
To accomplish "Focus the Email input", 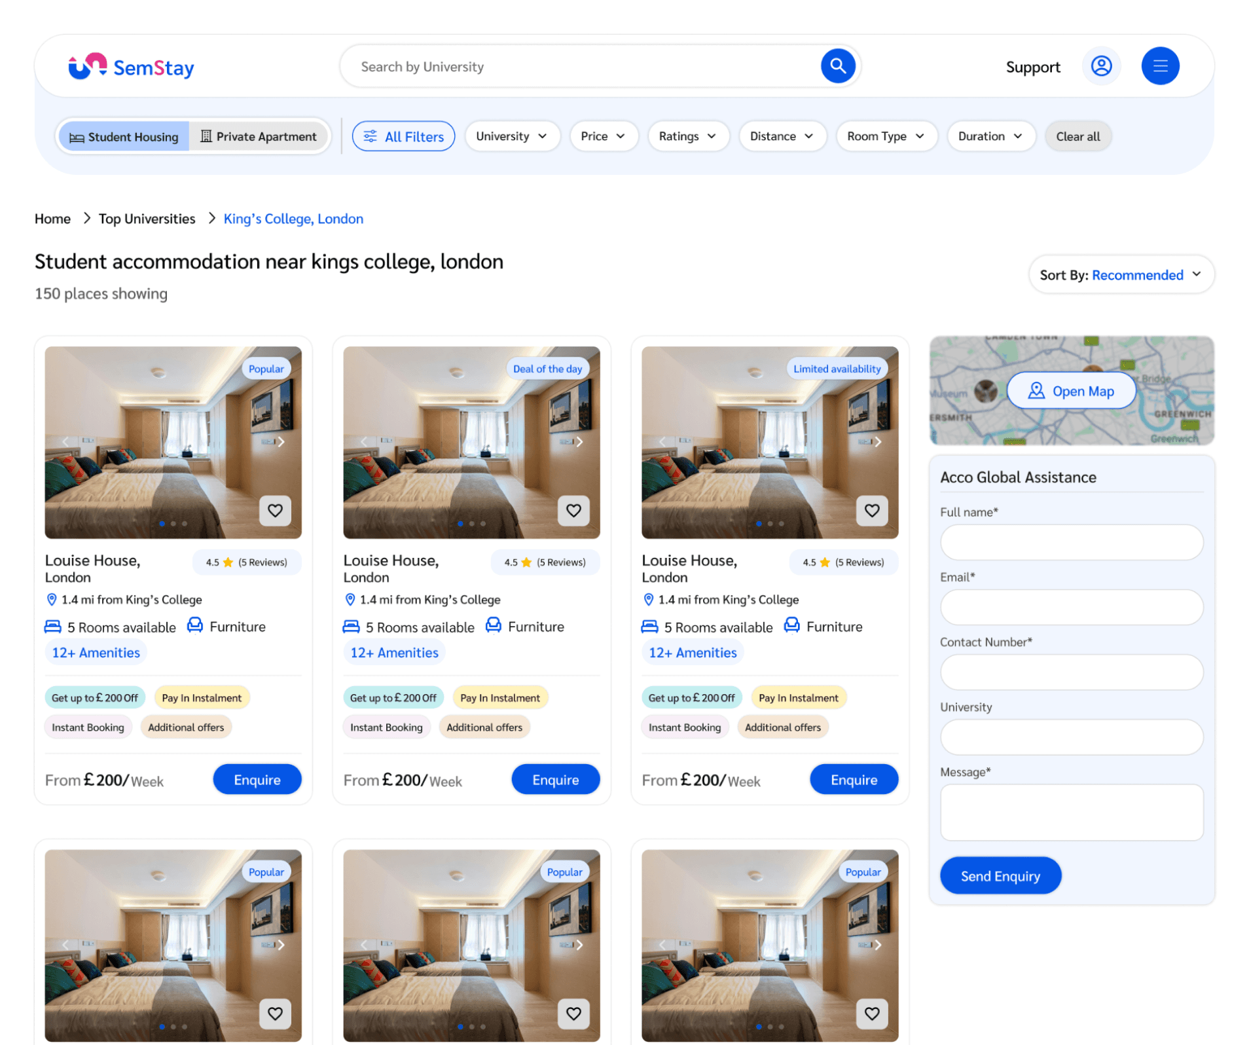I will pyautogui.click(x=1071, y=607).
